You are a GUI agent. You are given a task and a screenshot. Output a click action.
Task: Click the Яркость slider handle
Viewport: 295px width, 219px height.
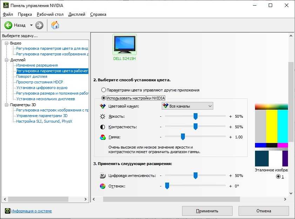point(195,116)
